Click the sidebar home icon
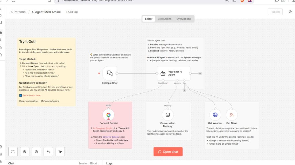 pyautogui.click(x=1, y=32)
